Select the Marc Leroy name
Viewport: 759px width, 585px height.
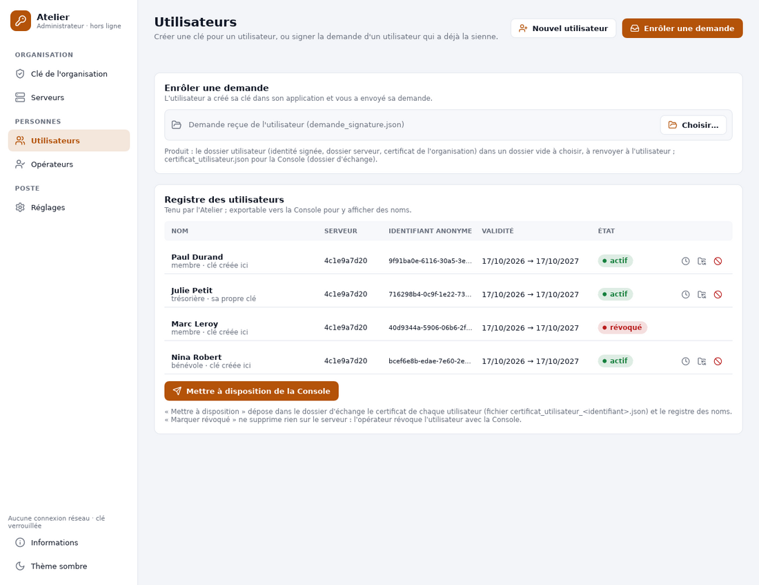(x=195, y=324)
